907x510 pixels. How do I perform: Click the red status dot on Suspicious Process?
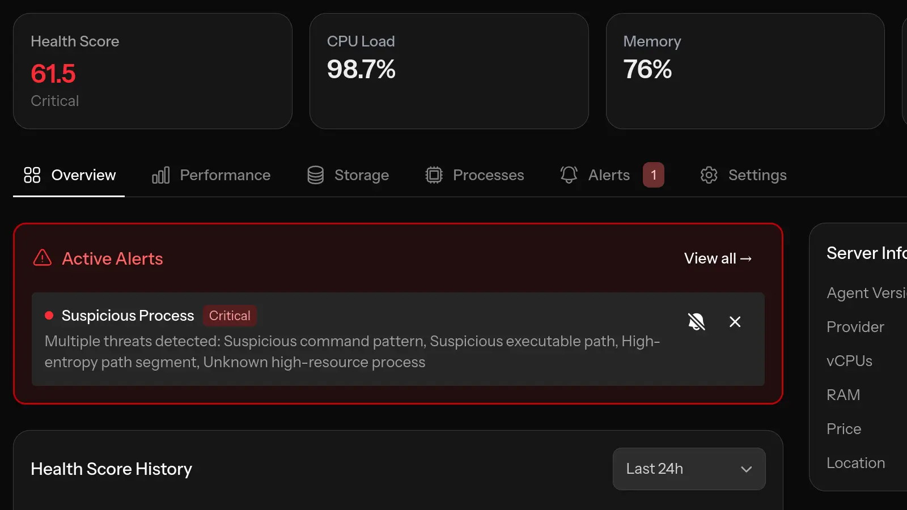coord(48,316)
